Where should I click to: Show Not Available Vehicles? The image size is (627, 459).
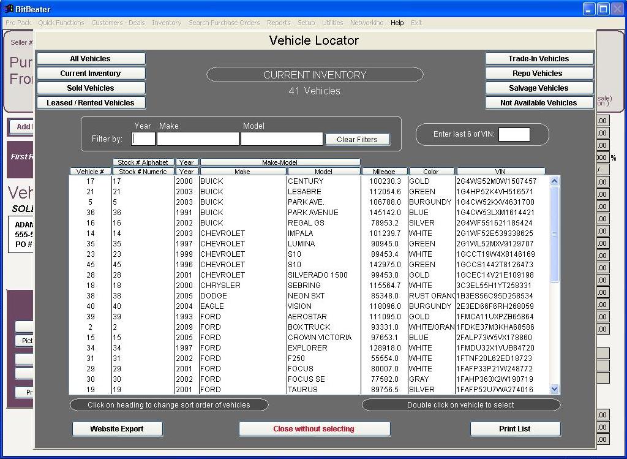[x=539, y=102]
